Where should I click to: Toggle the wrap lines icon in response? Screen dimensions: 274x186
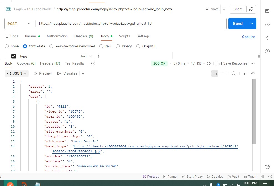click(x=214, y=73)
